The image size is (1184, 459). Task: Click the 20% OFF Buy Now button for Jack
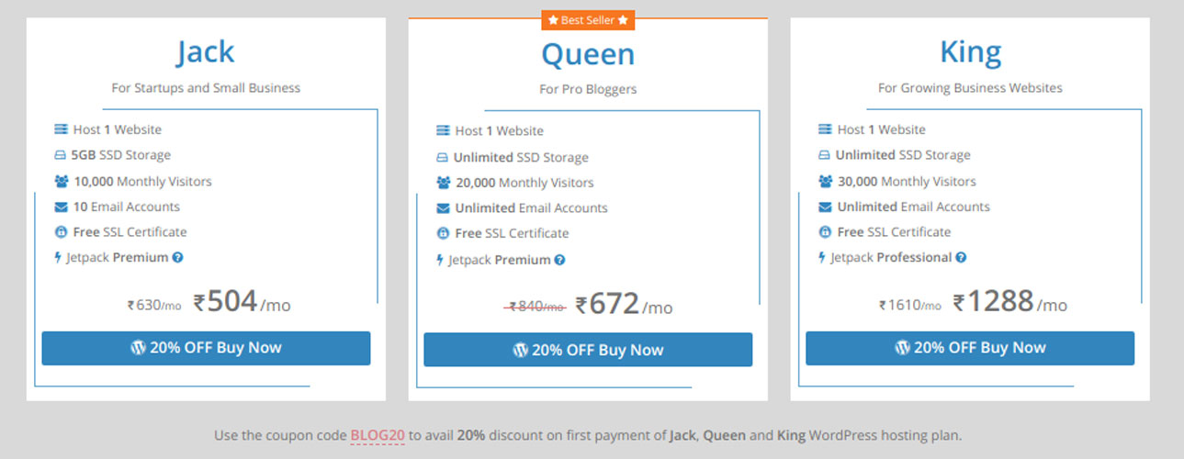point(206,348)
